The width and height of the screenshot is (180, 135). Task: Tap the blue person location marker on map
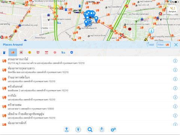(x=90, y=22)
